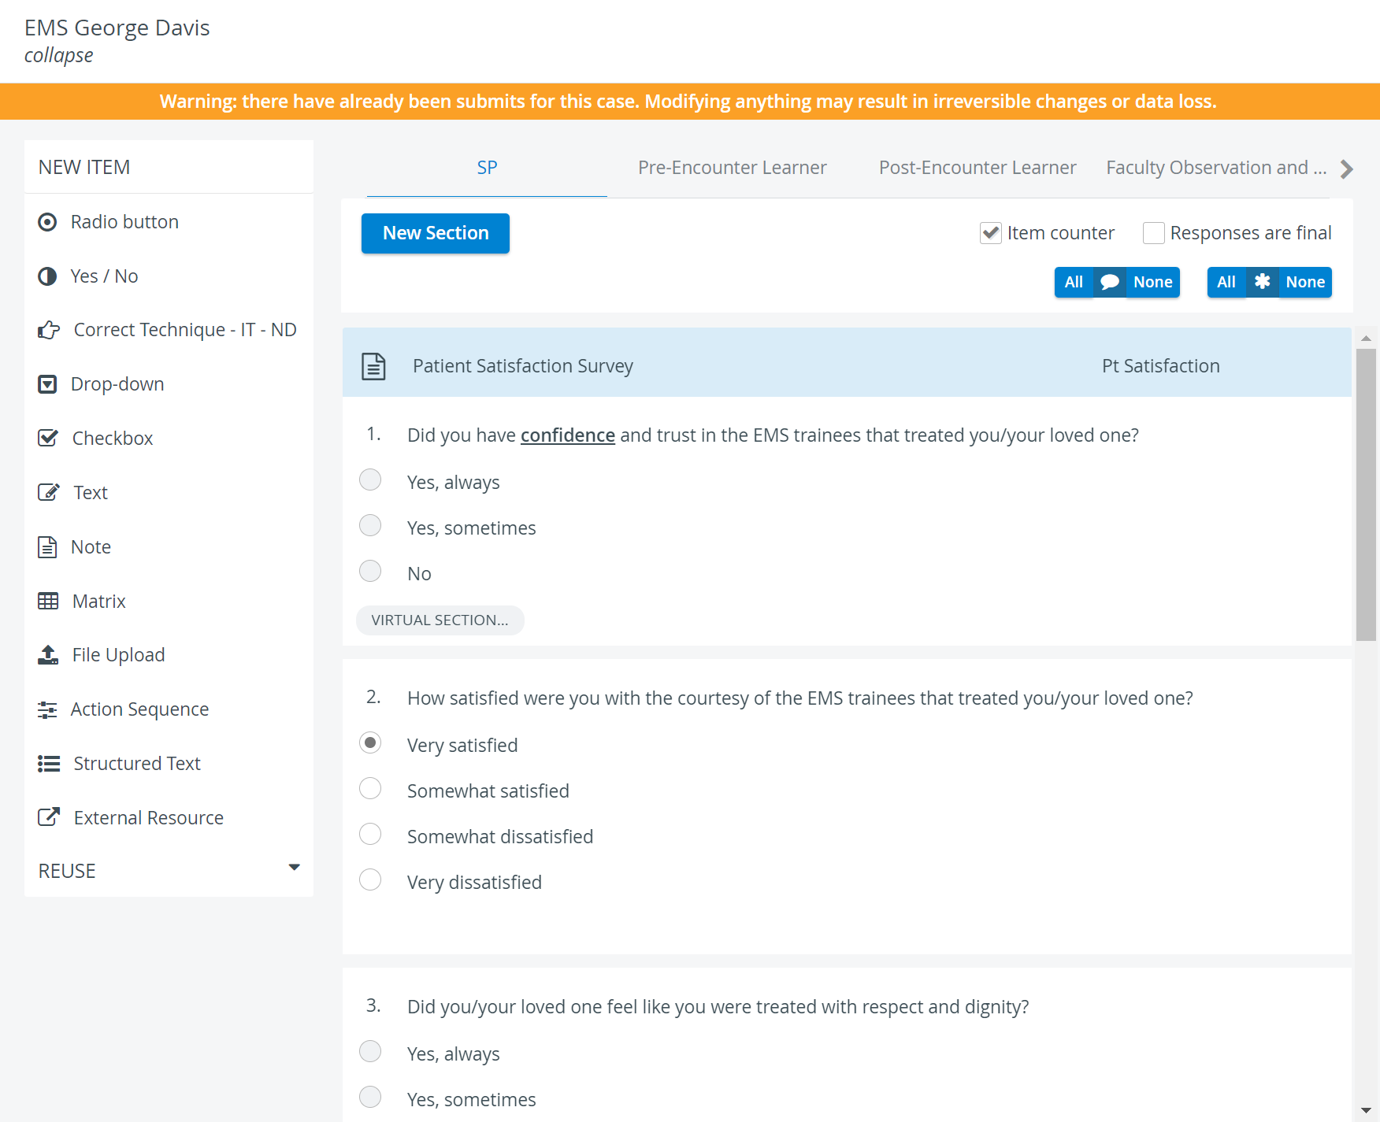The height and width of the screenshot is (1122, 1380).
Task: Add a Matrix item
Action: (169, 602)
